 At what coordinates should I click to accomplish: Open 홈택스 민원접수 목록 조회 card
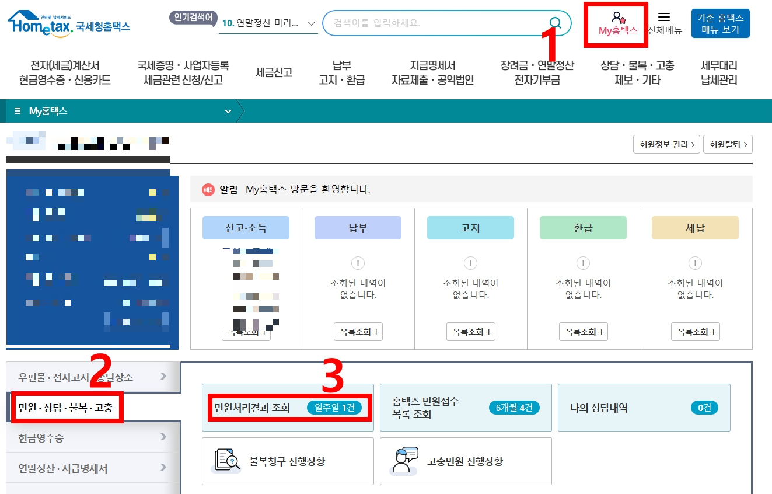[x=466, y=408]
